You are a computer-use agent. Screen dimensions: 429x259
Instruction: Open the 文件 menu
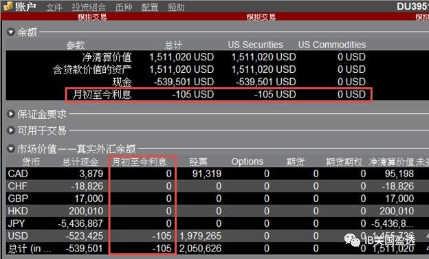pyautogui.click(x=54, y=7)
